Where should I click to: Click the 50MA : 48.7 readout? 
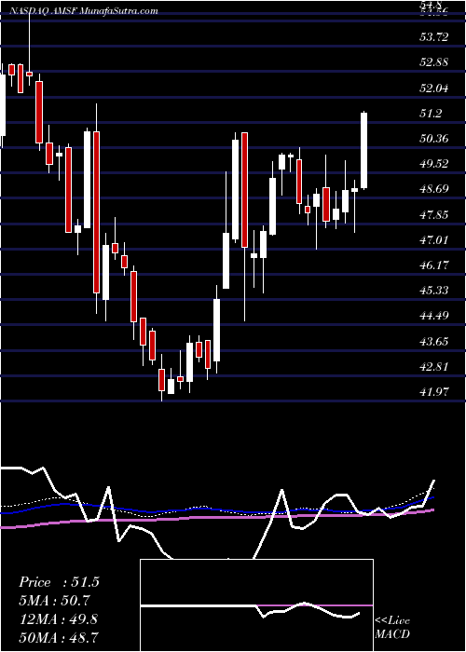pyautogui.click(x=58, y=637)
